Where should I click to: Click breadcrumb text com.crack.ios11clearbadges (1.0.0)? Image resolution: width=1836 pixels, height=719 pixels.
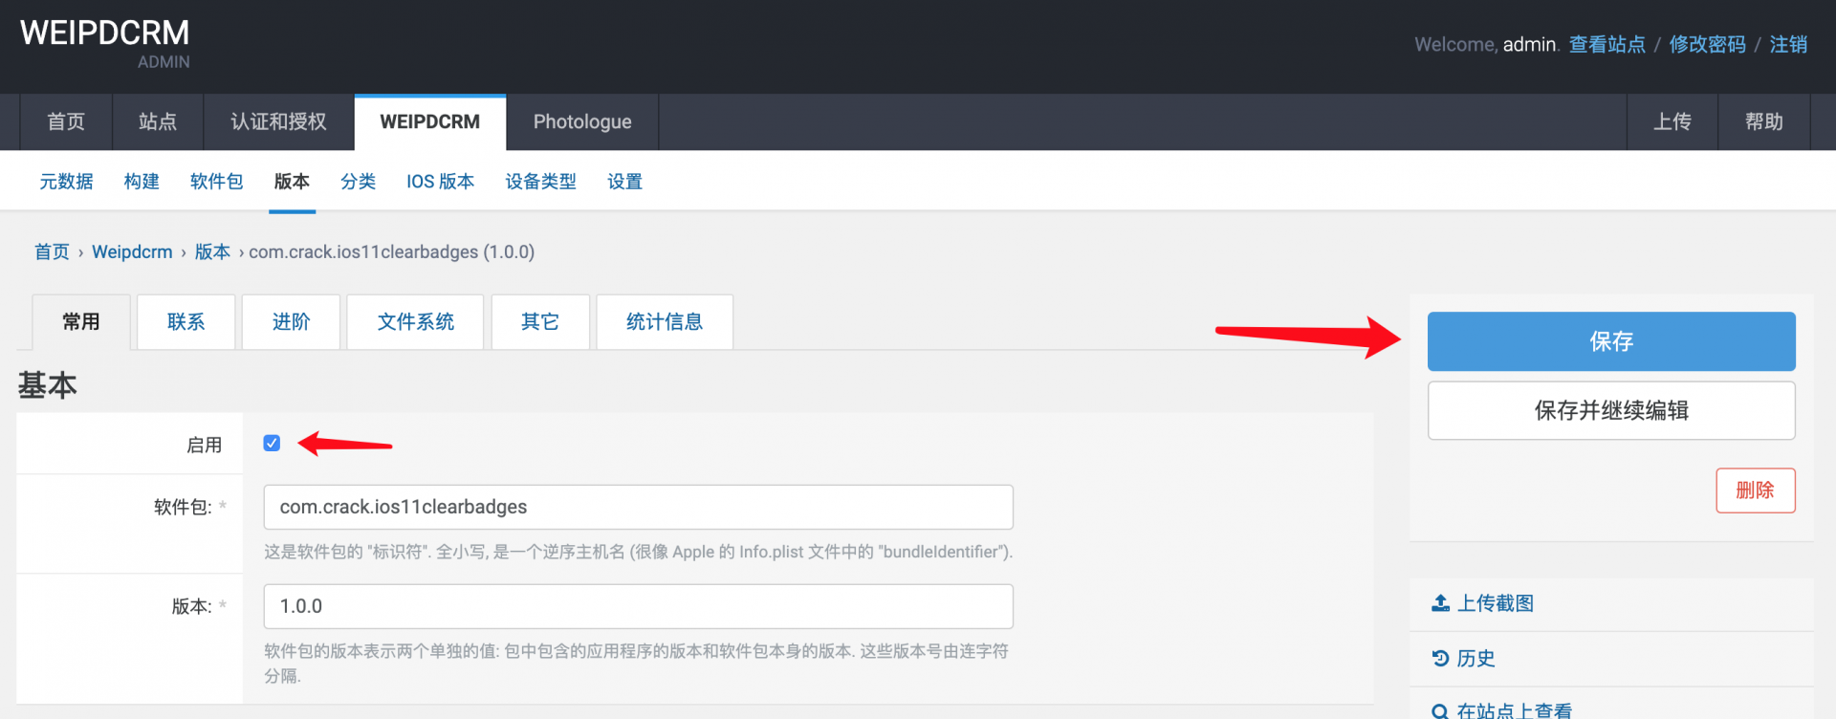392,251
